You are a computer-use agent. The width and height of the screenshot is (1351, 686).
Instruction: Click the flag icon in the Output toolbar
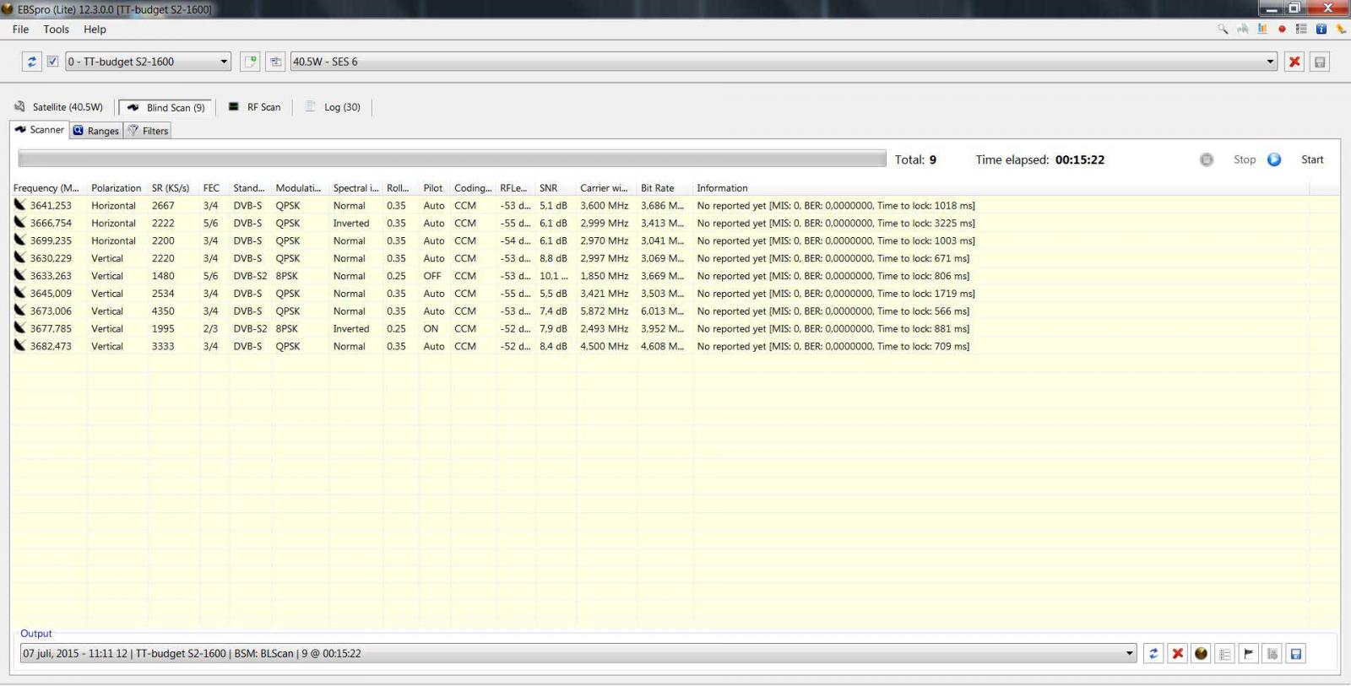click(1248, 653)
